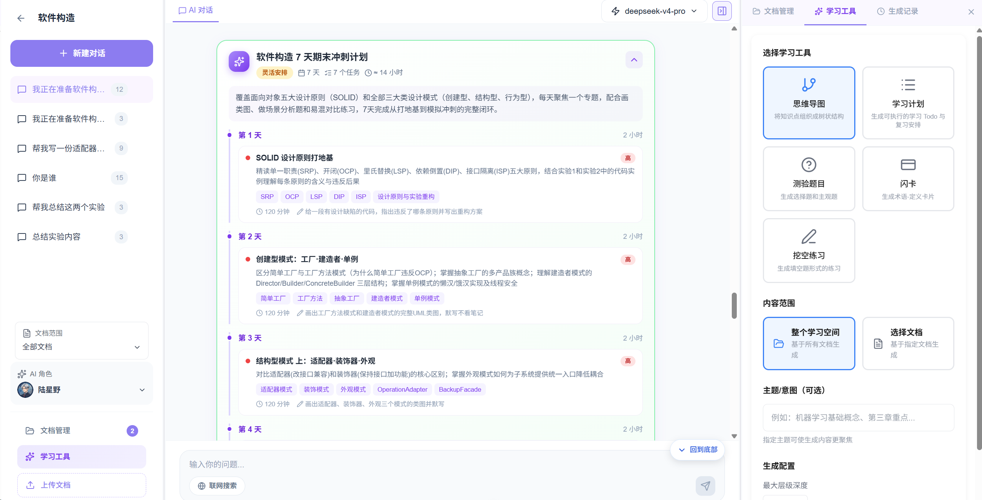Screen dimensions: 982x500
Task: Choose the 学习计划 tool card
Action: click(908, 103)
